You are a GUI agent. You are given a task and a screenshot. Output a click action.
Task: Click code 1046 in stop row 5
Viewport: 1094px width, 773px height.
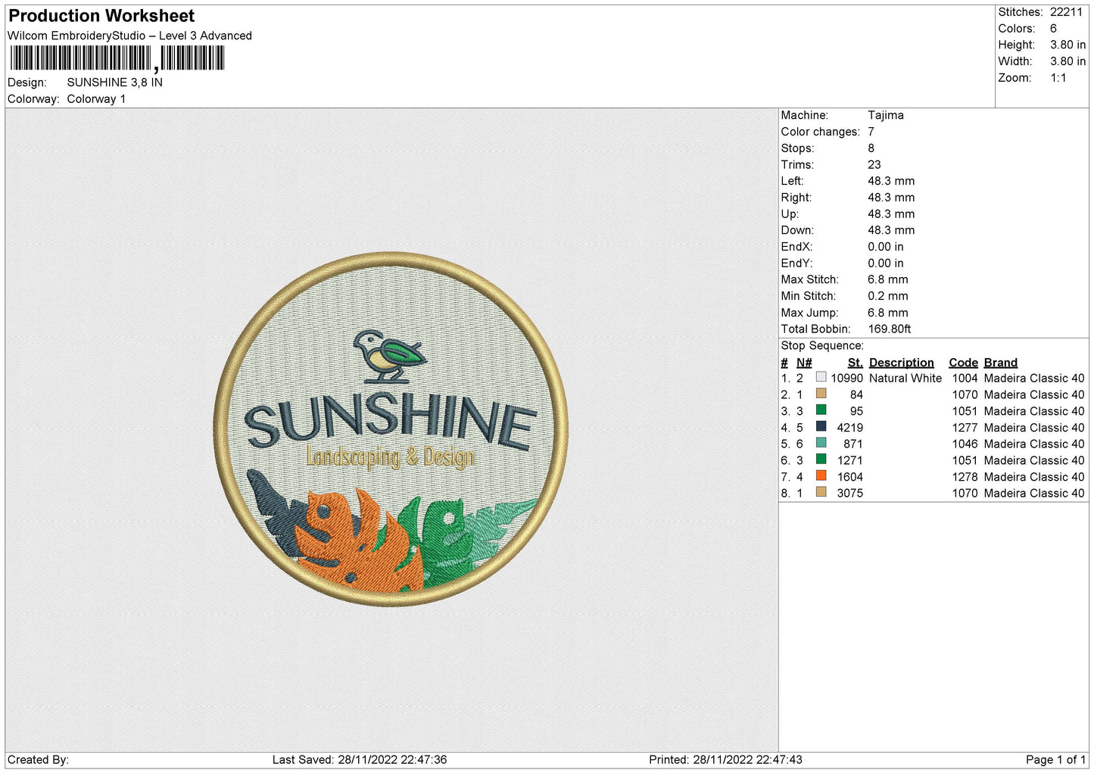pyautogui.click(x=965, y=444)
